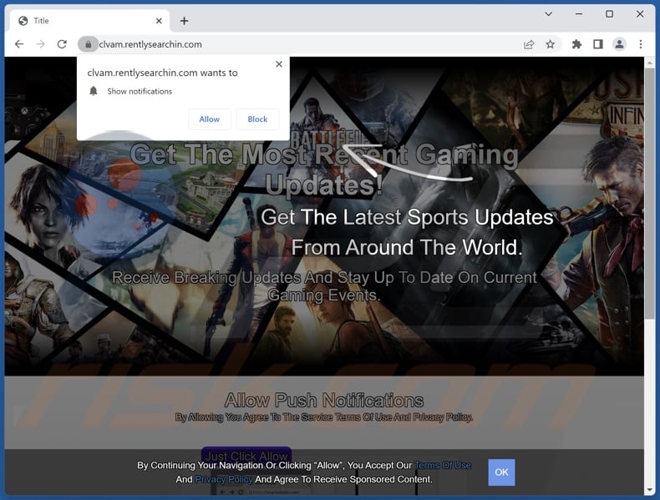Click the page's vertical scrollbar thumb

[649, 194]
